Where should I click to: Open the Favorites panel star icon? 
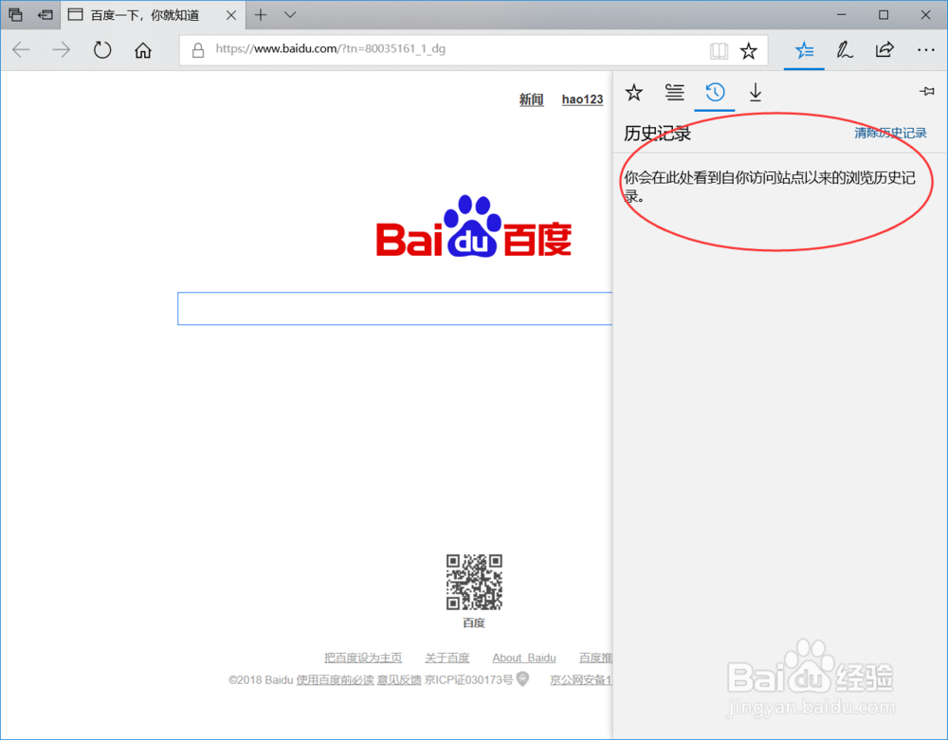[x=633, y=92]
